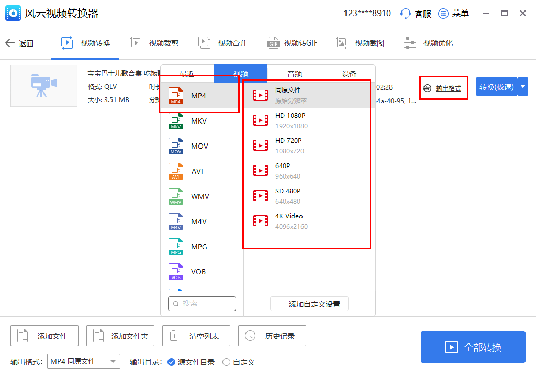This screenshot has width=536, height=377.
Task: Switch to the 音频 audio category
Action: [x=295, y=74]
